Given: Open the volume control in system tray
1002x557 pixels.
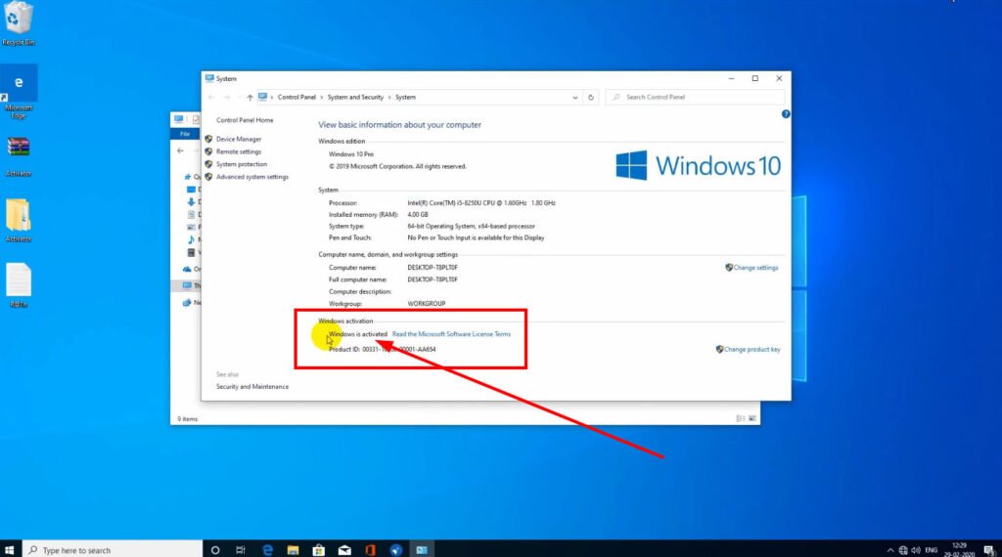Looking at the screenshot, I should 916,550.
